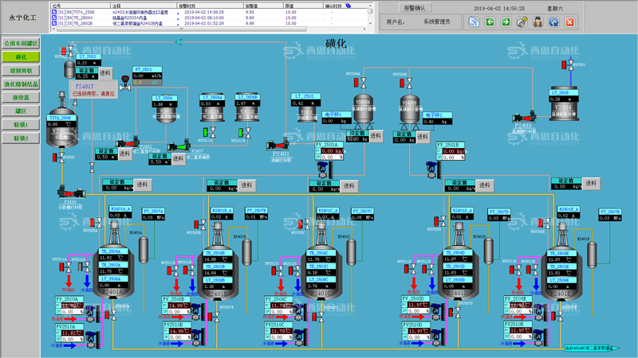The image size is (638, 358).
Task: Toggle valve HV2502 under vessel V2403
Action: coord(58,158)
